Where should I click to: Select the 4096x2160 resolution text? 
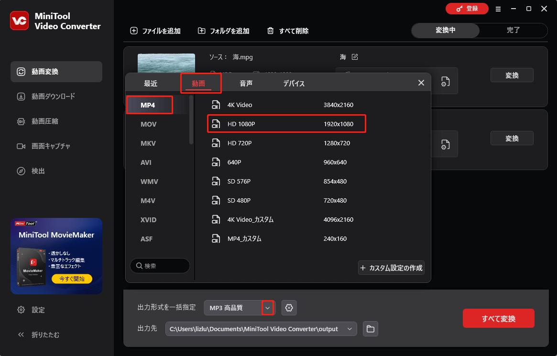click(339, 220)
